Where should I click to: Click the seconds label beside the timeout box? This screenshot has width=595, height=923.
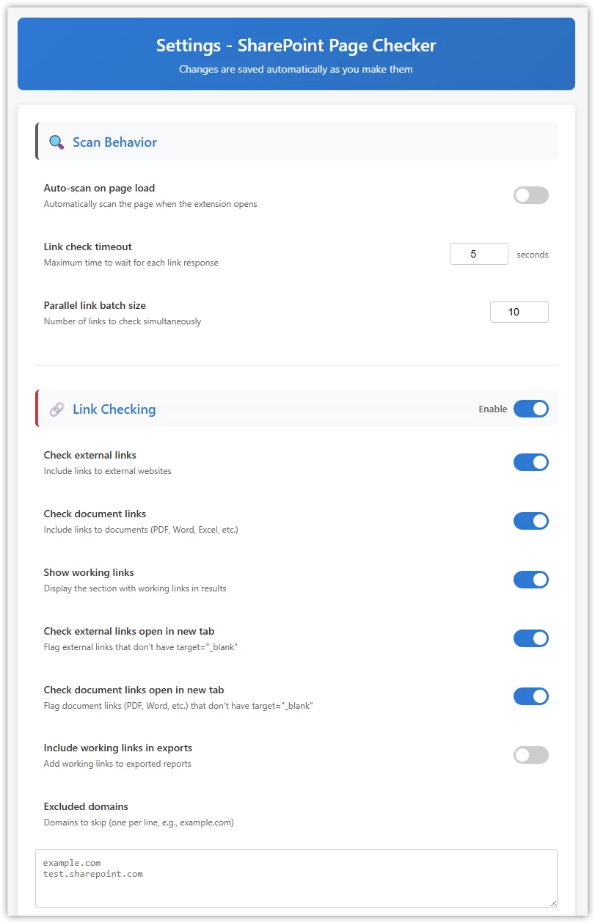click(532, 254)
